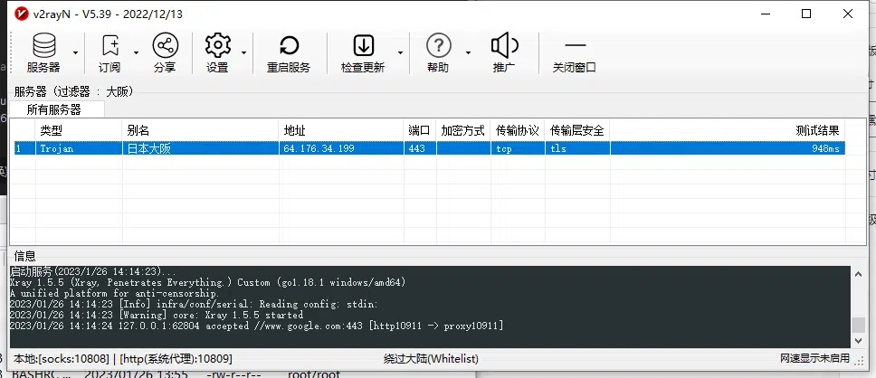Click the 订阅 subscription bookmark icon
876x378 pixels.
(x=110, y=46)
